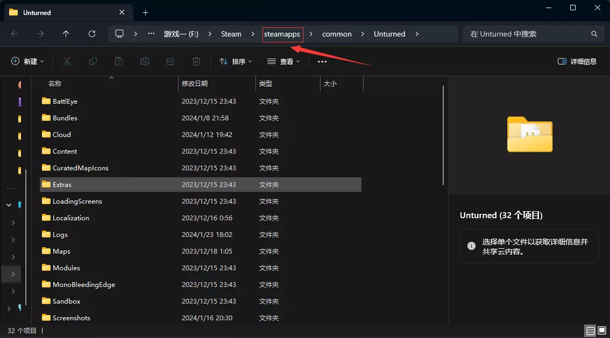Open the New item dropdown
The height and width of the screenshot is (338, 610).
27,61
